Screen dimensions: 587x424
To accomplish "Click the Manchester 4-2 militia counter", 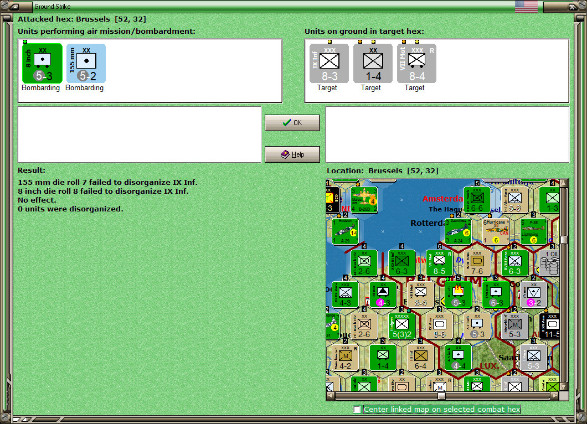I will tap(345, 358).
